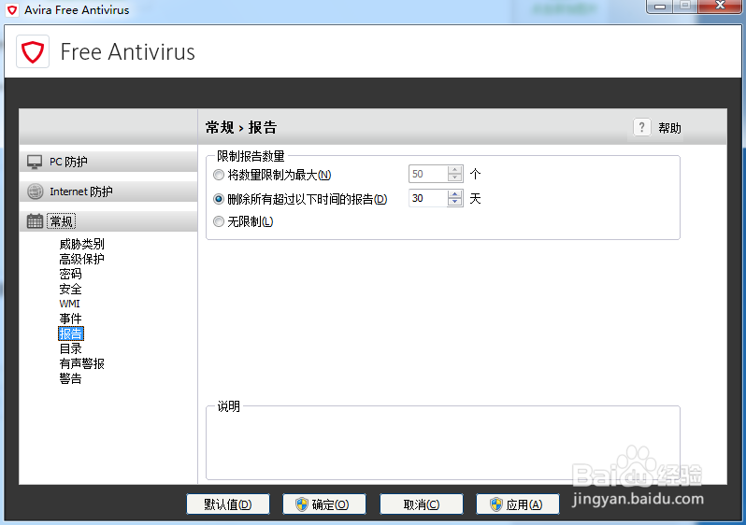Click the UAC shield icon on 确定 button
Image resolution: width=746 pixels, height=525 pixels.
coord(302,504)
